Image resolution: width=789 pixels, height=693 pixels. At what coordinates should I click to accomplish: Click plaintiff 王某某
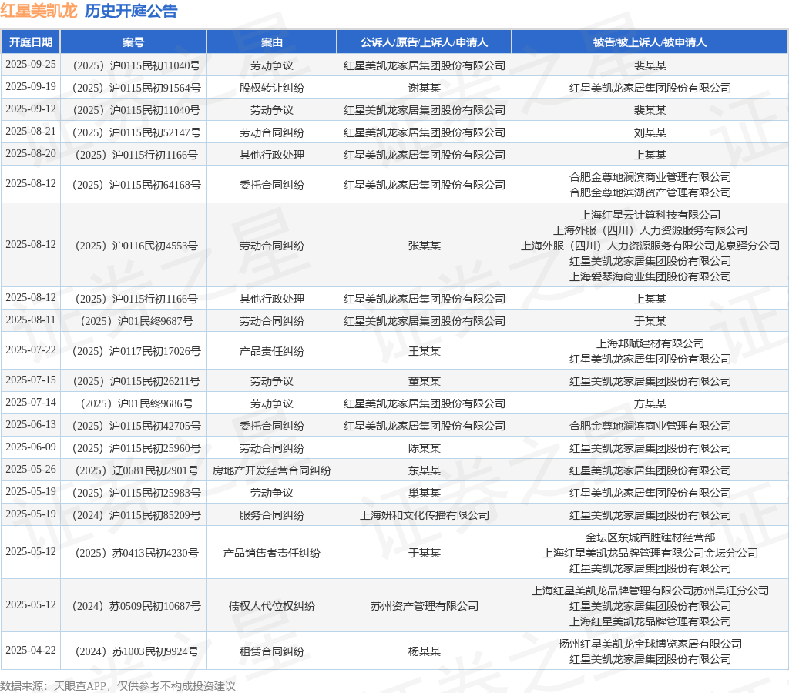[425, 352]
